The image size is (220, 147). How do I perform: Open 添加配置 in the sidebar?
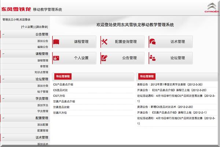[43, 125]
